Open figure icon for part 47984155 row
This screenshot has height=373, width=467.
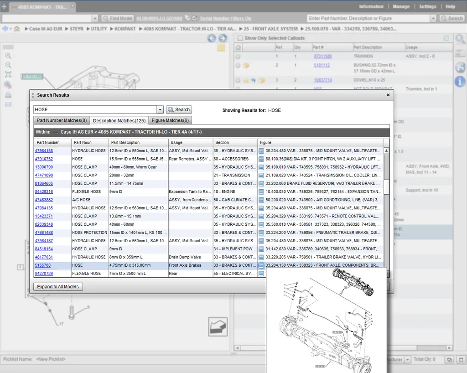pos(261,151)
